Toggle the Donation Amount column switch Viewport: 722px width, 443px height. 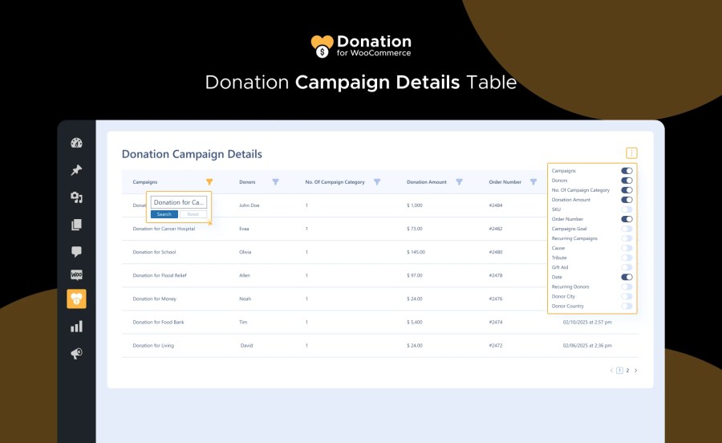click(x=627, y=200)
